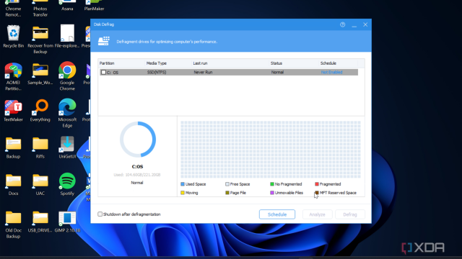
Task: Open PlanMaker desktop shortcut
Action: point(94,6)
